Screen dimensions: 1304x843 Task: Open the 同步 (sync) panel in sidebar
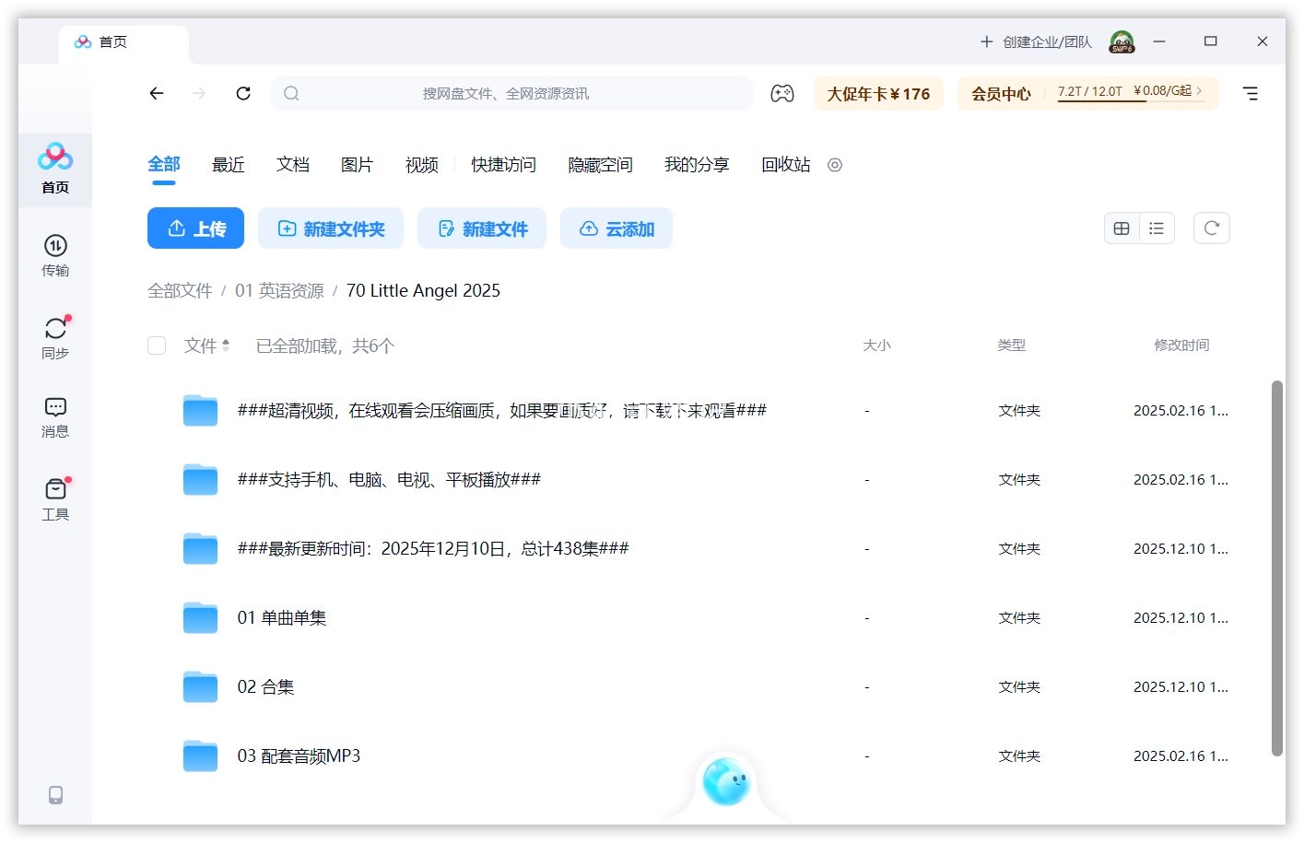(55, 337)
